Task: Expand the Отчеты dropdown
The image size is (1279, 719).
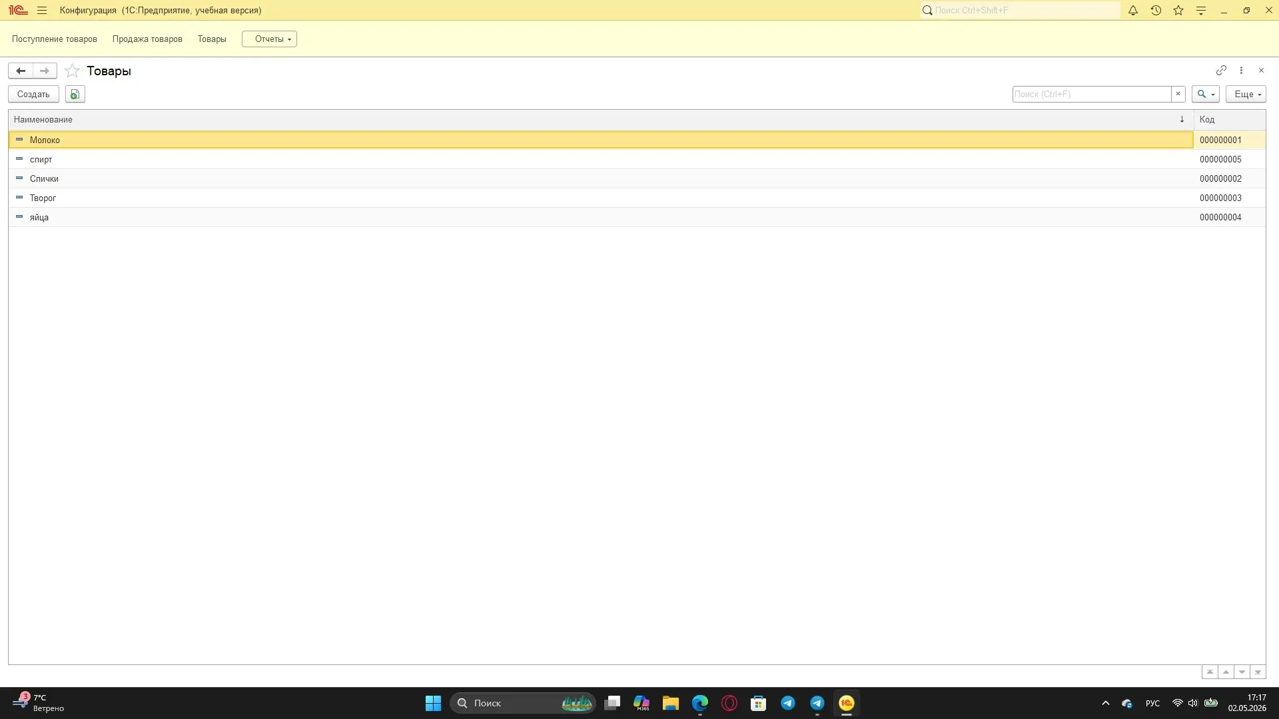Action: point(269,39)
